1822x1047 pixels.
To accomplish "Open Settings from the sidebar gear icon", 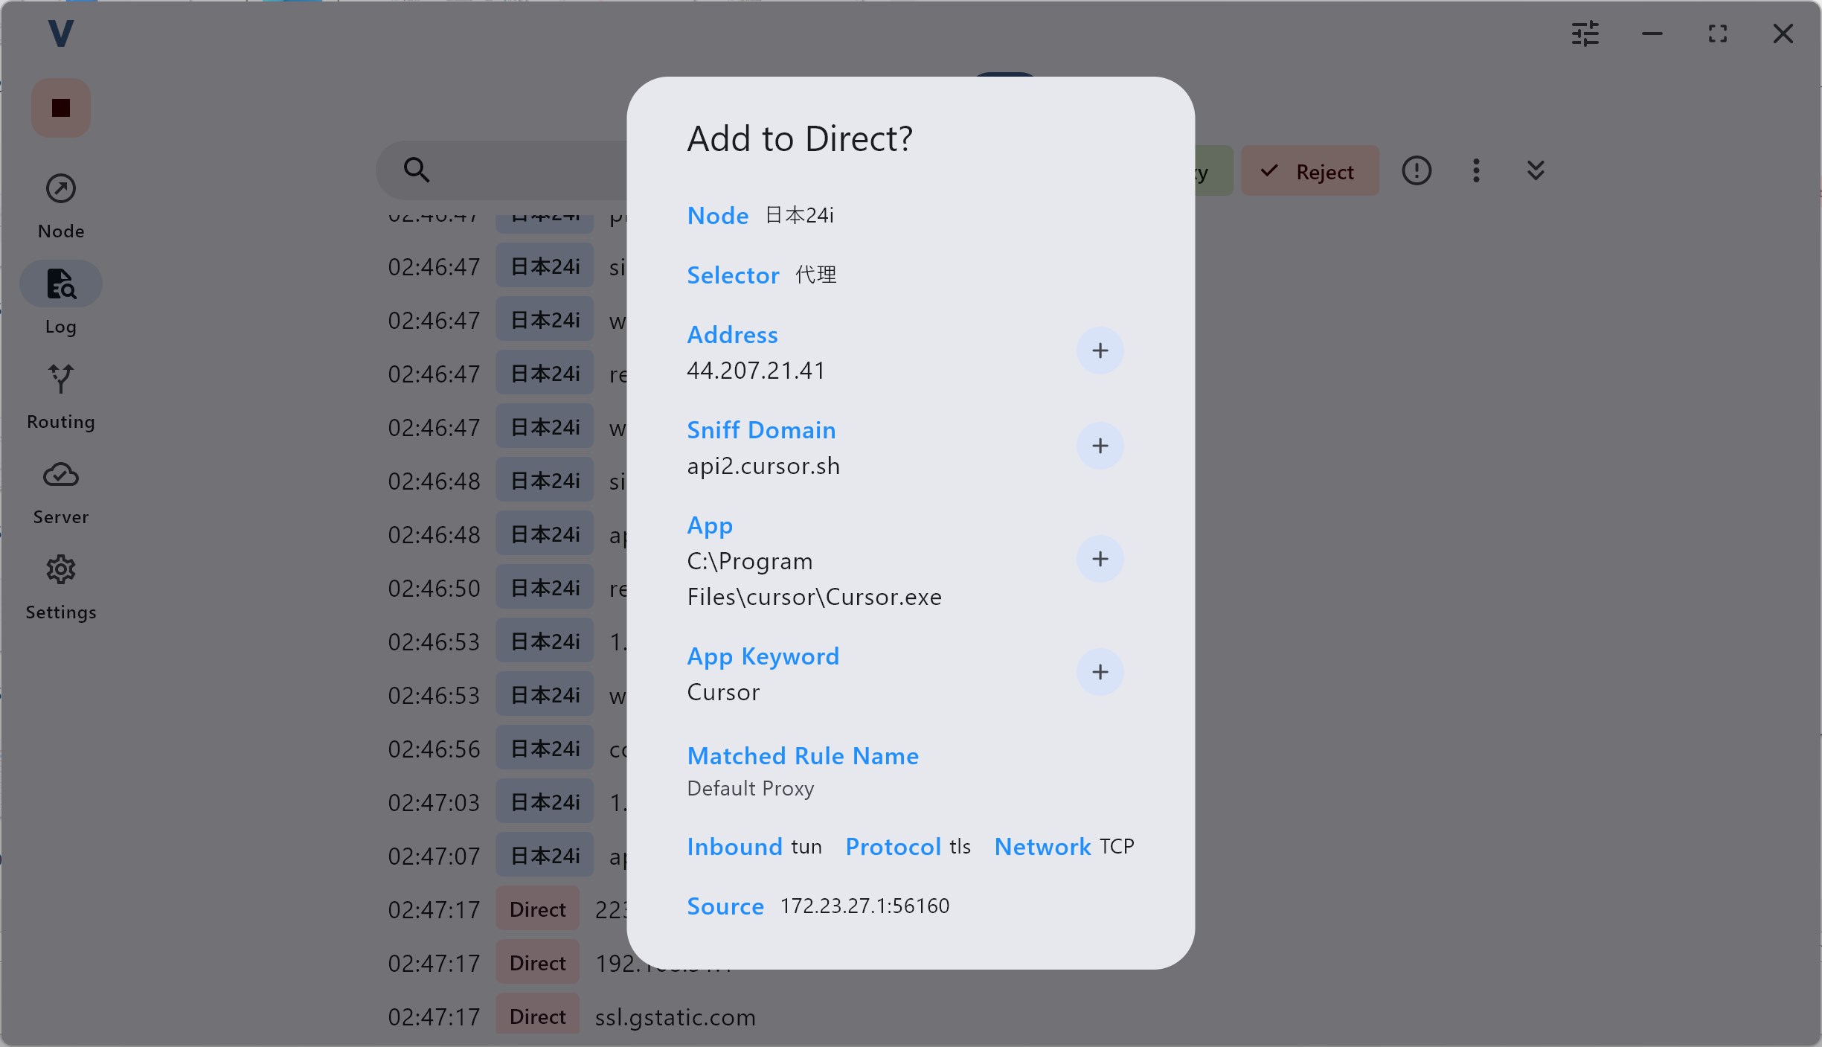I will pos(61,587).
